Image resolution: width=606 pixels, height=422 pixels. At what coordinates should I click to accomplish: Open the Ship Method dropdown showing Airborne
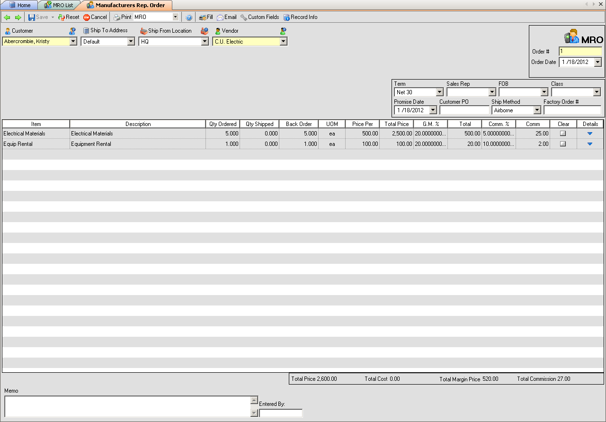(537, 110)
